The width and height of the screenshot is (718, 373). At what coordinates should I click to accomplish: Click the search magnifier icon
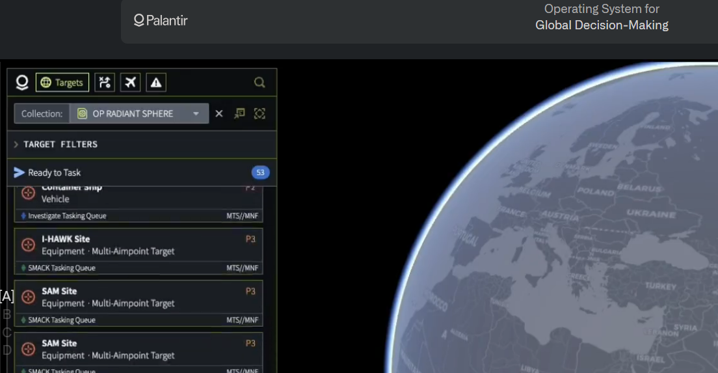[x=259, y=83]
